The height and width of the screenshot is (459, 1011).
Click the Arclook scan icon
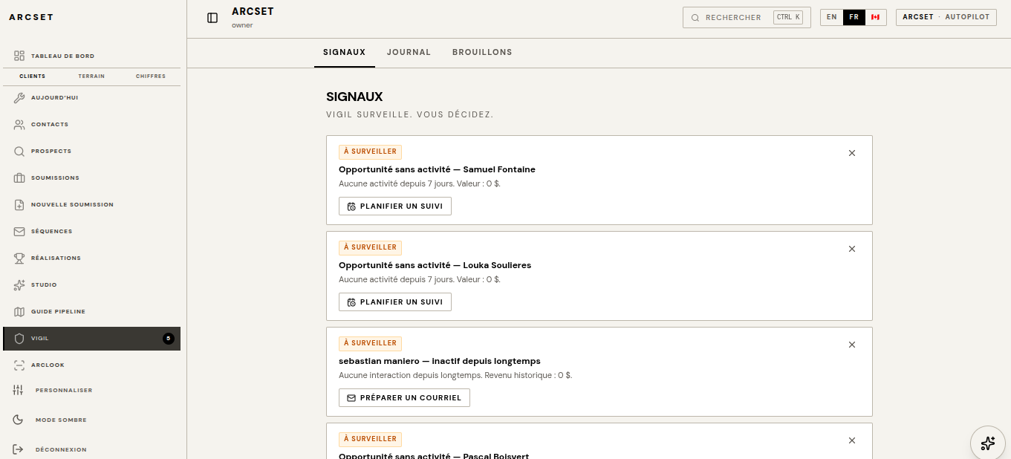pos(19,365)
